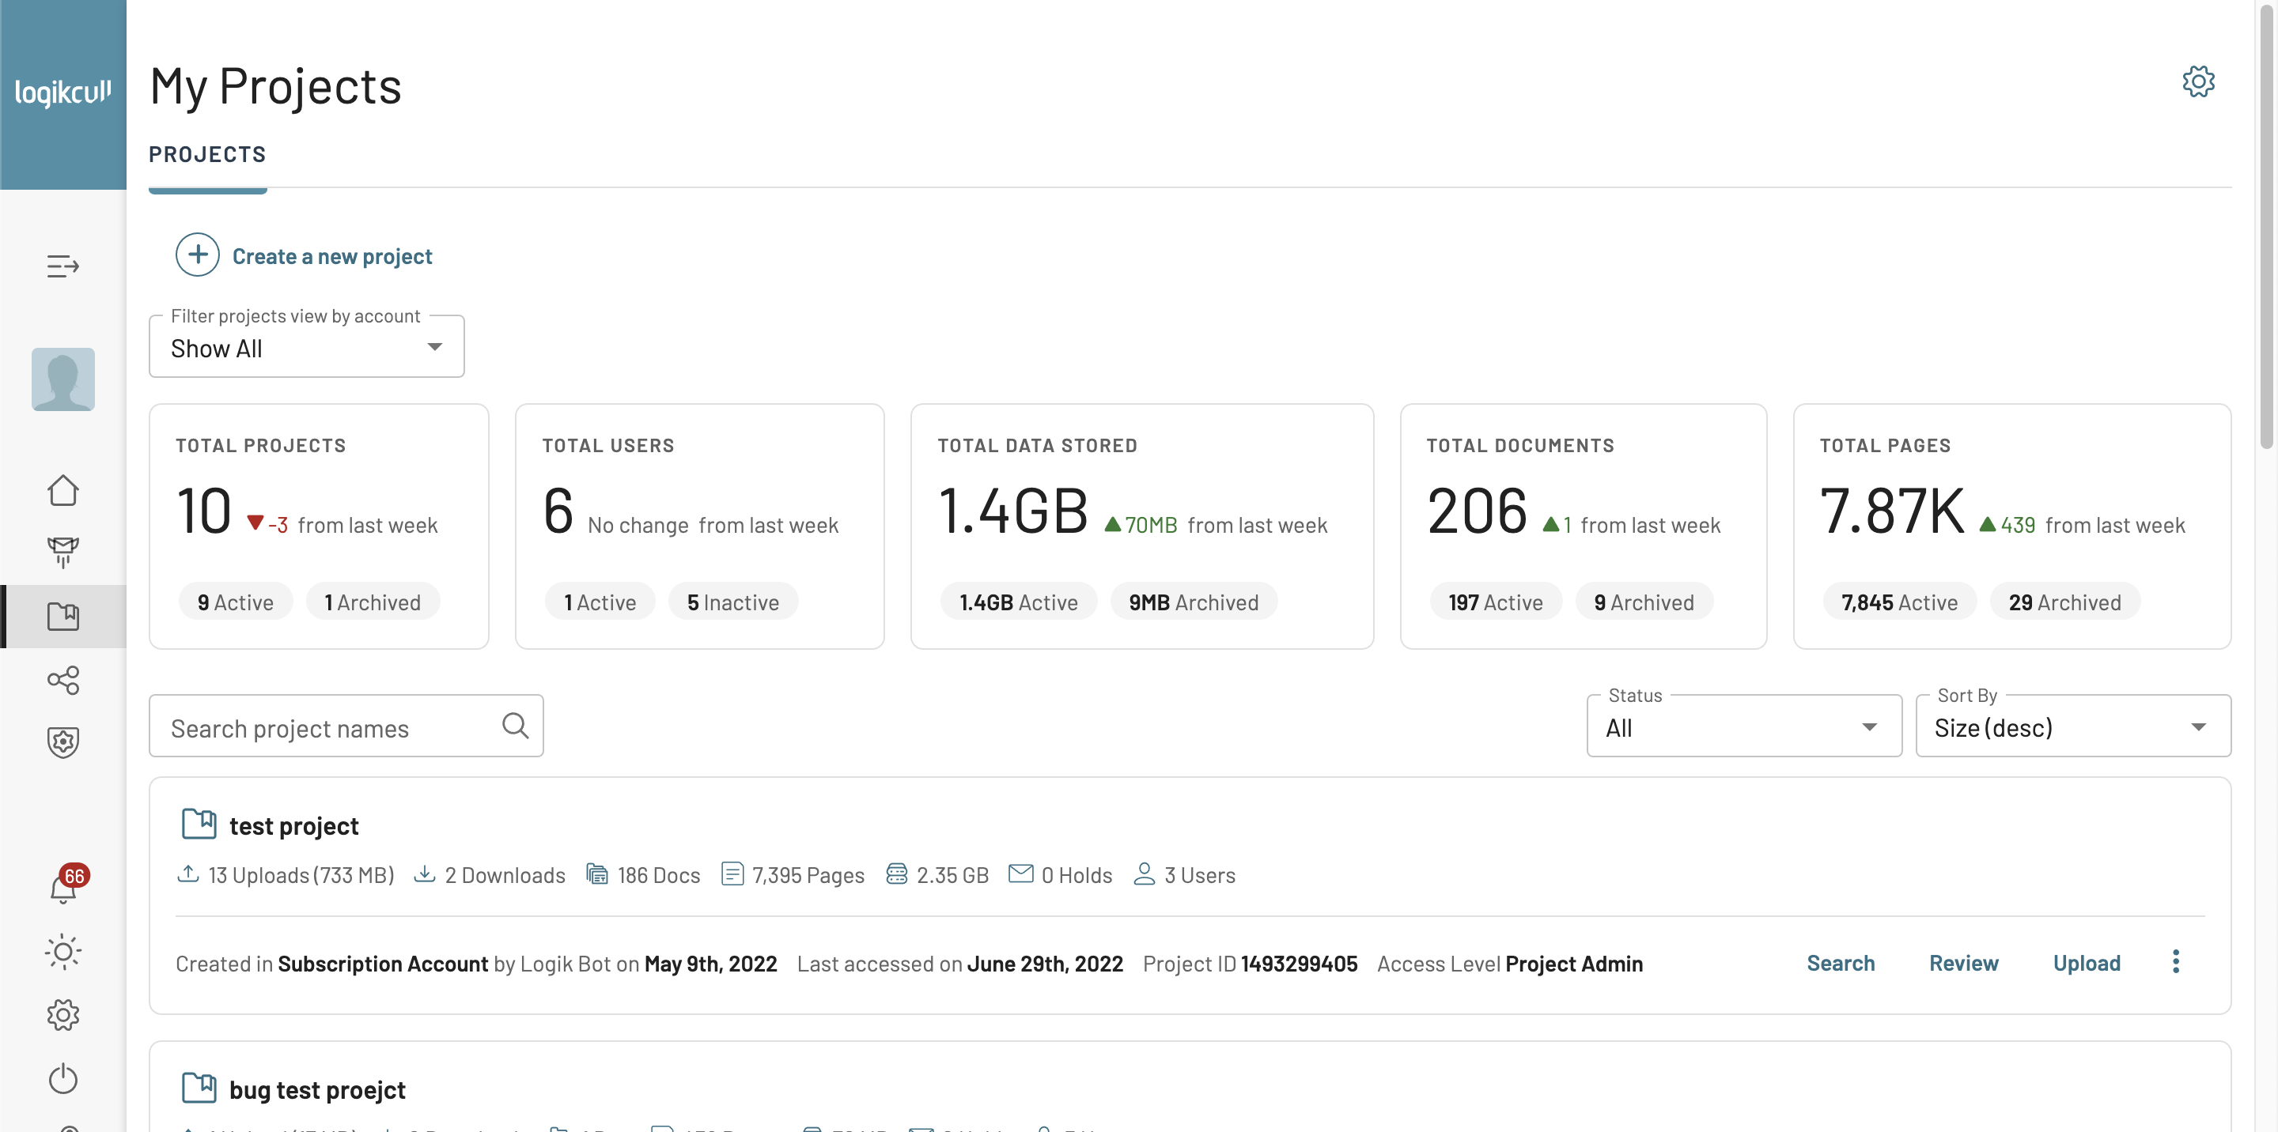Select the PROJECTS tab
Screen dimensions: 2278x1132
point(207,155)
